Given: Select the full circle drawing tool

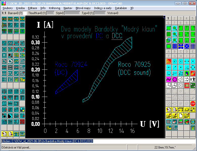Looking at the screenshot, I should click(4, 49).
